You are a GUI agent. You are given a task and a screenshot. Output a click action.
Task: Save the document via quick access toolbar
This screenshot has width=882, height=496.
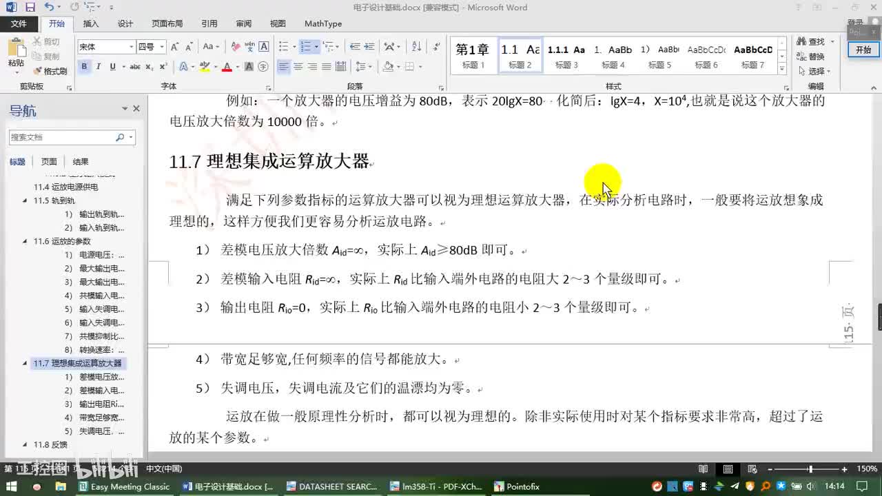click(30, 8)
